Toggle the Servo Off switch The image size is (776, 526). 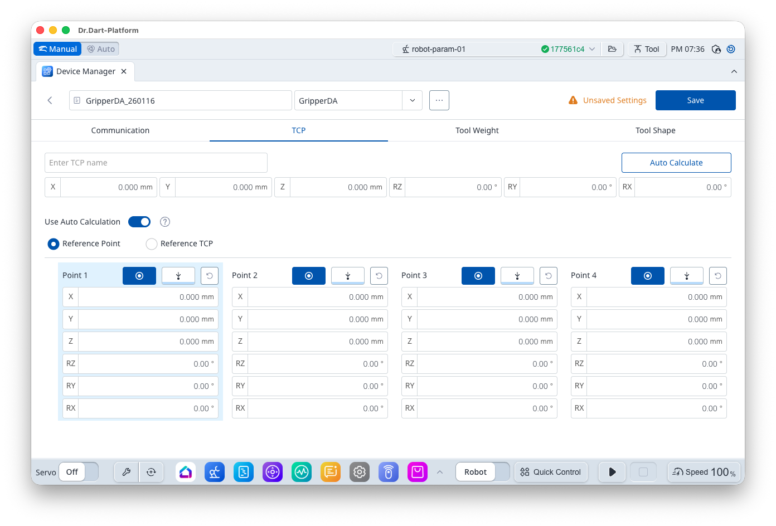pyautogui.click(x=79, y=472)
